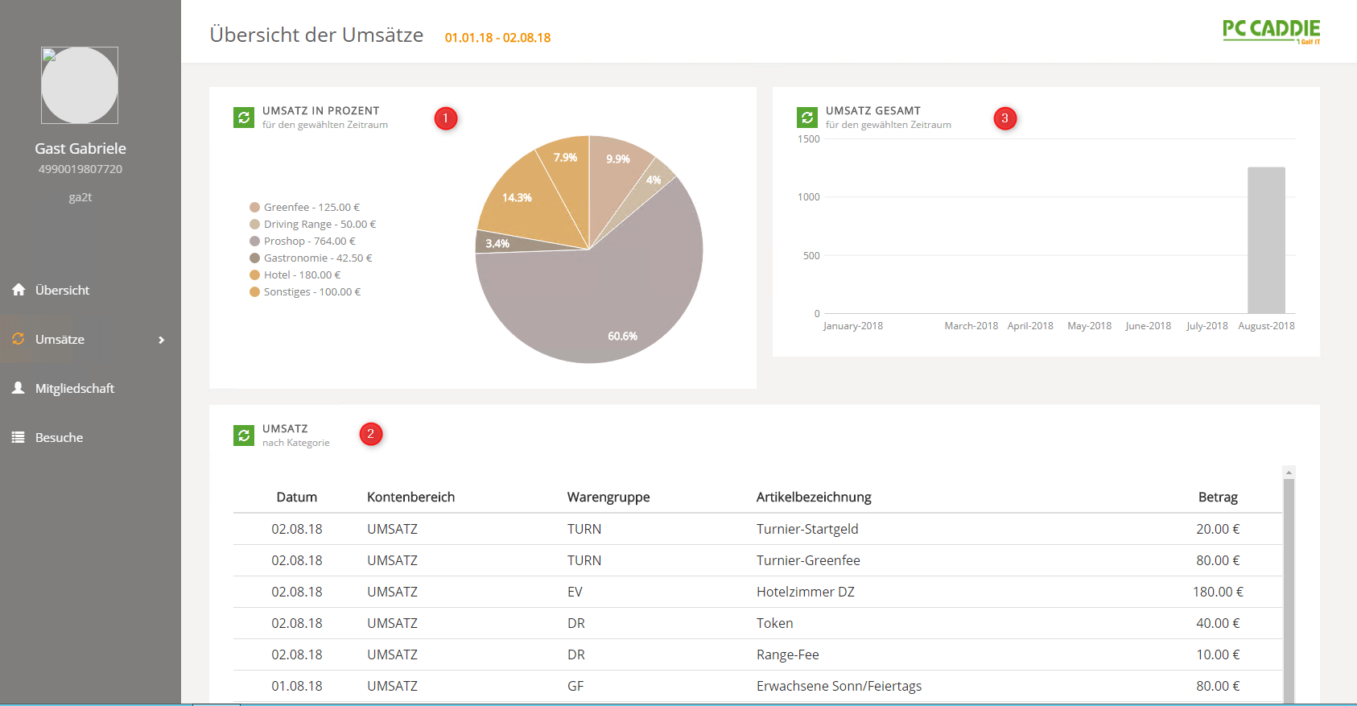This screenshot has width=1357, height=706.
Task: Click the person icon beside Mitgliedschaft
Action: point(19,388)
